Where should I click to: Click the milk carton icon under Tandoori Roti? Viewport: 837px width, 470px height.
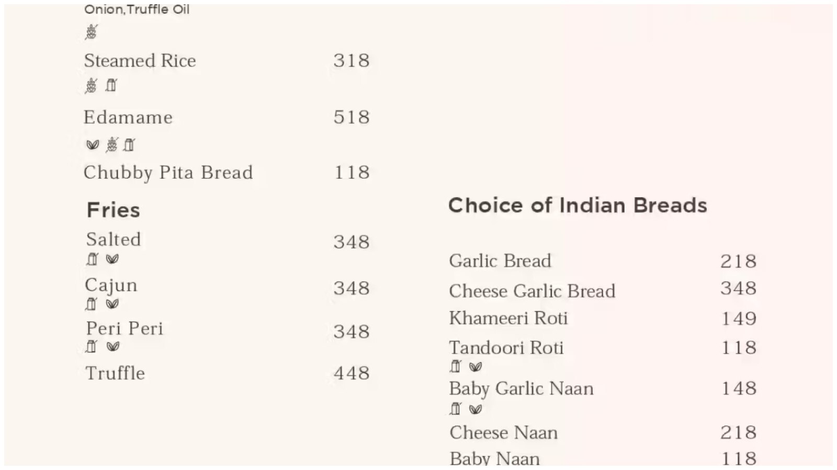tap(456, 367)
